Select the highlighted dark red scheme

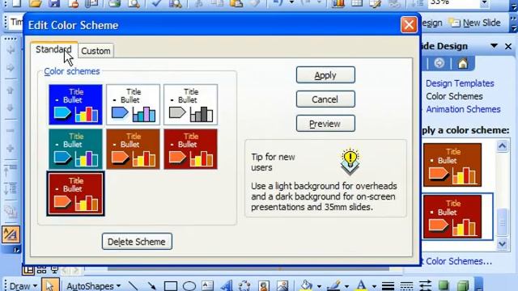(x=75, y=194)
